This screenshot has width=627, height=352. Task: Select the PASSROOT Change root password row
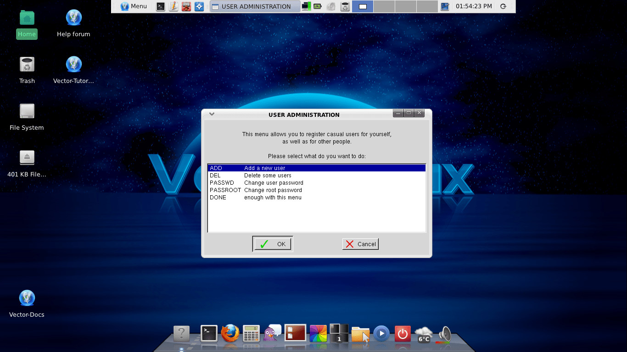pos(317,190)
